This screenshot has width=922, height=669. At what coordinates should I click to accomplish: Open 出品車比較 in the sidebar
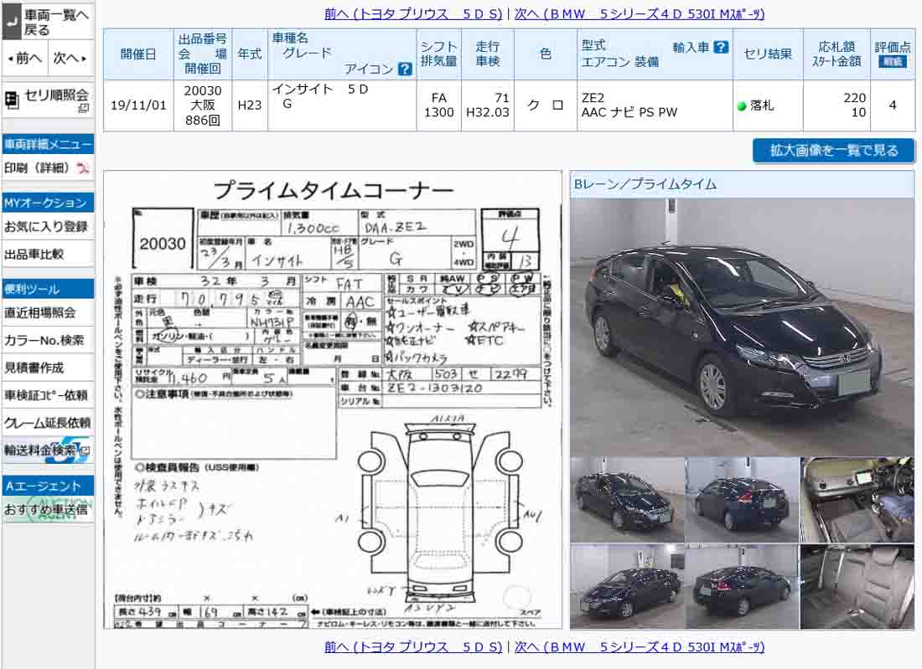click(x=49, y=254)
